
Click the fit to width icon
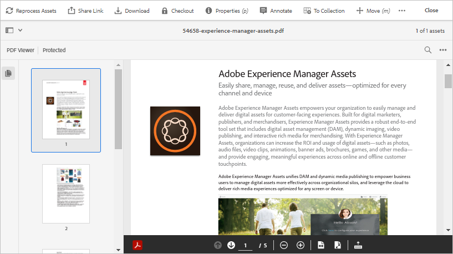[x=321, y=245]
